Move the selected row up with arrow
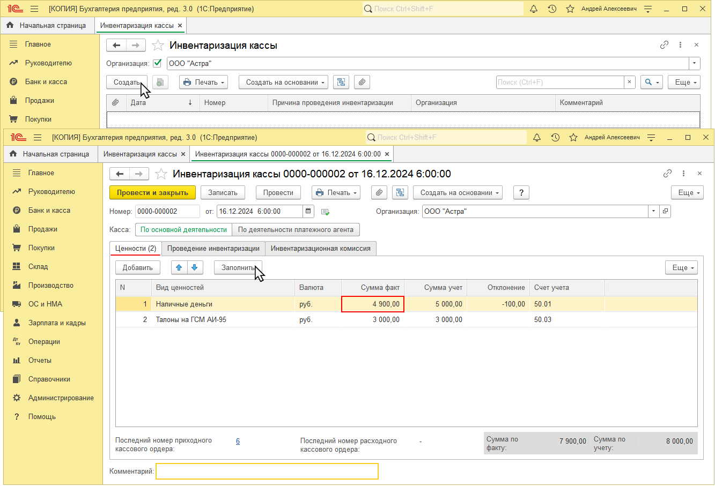Viewport: 715px width, 486px height. (x=179, y=268)
